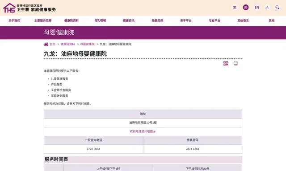Screen dimensions: 286x171
Task: Click the 母婴健康院 banner heading
Action: [59, 33]
